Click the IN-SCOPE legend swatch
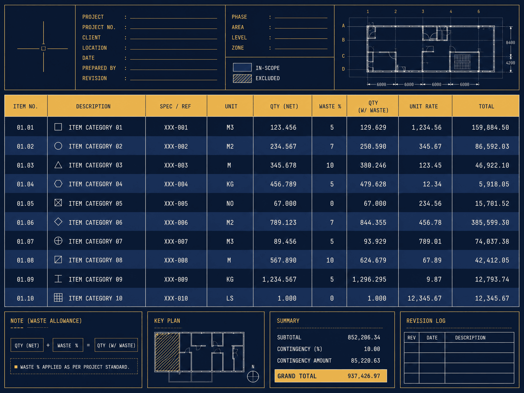The image size is (524, 393). 242,67
